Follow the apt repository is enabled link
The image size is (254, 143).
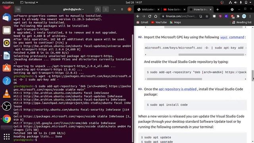point(177,89)
